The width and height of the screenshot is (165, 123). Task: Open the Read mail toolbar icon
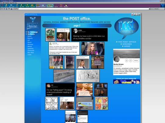[x=2, y=6]
